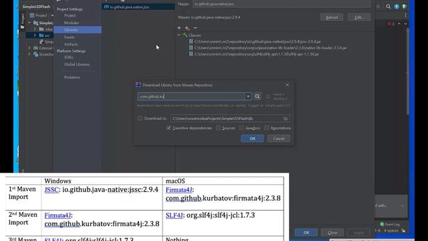This screenshot has height=241, width=428.
Task: Click the red error indicator in editor
Action: point(391,24)
